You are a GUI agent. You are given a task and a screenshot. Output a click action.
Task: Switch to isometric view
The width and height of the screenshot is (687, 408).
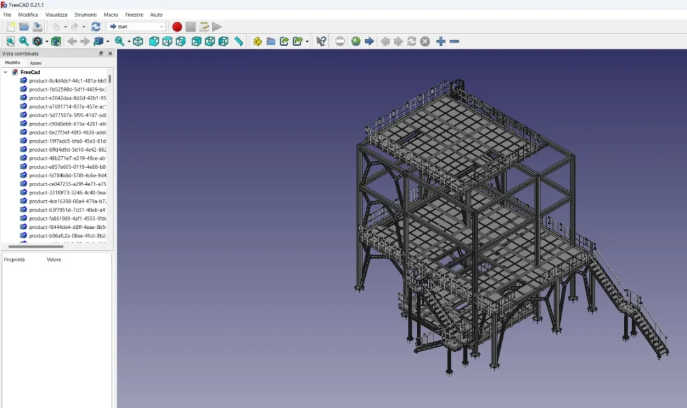point(138,41)
